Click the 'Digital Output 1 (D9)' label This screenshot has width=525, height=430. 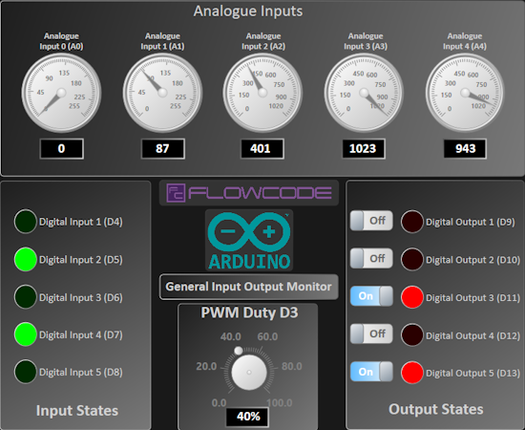[471, 223]
